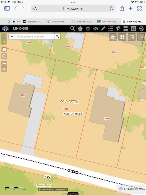Click the Find address or place field

35,37
